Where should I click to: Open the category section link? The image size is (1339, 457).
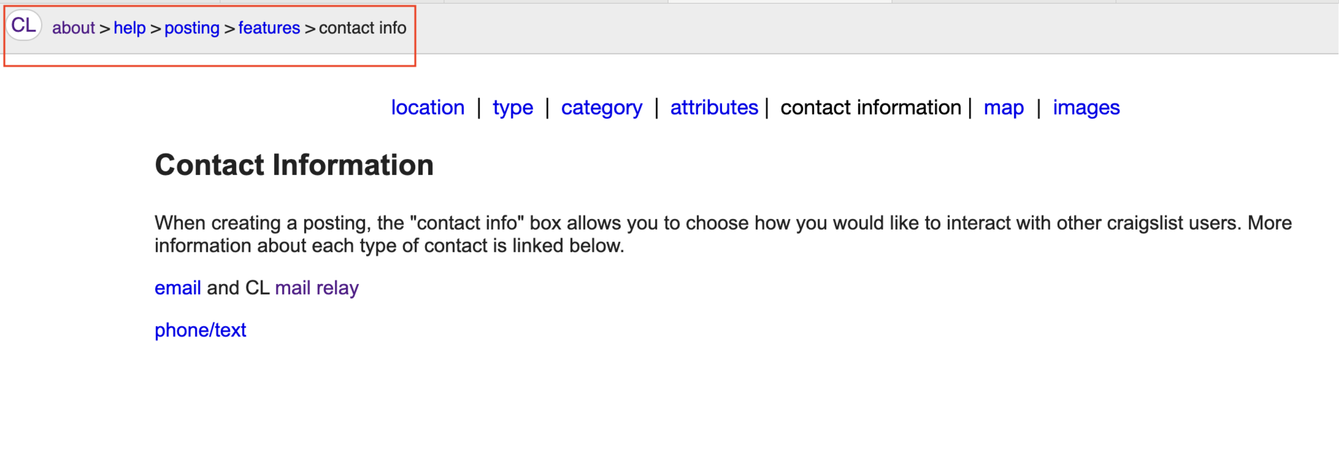click(601, 108)
